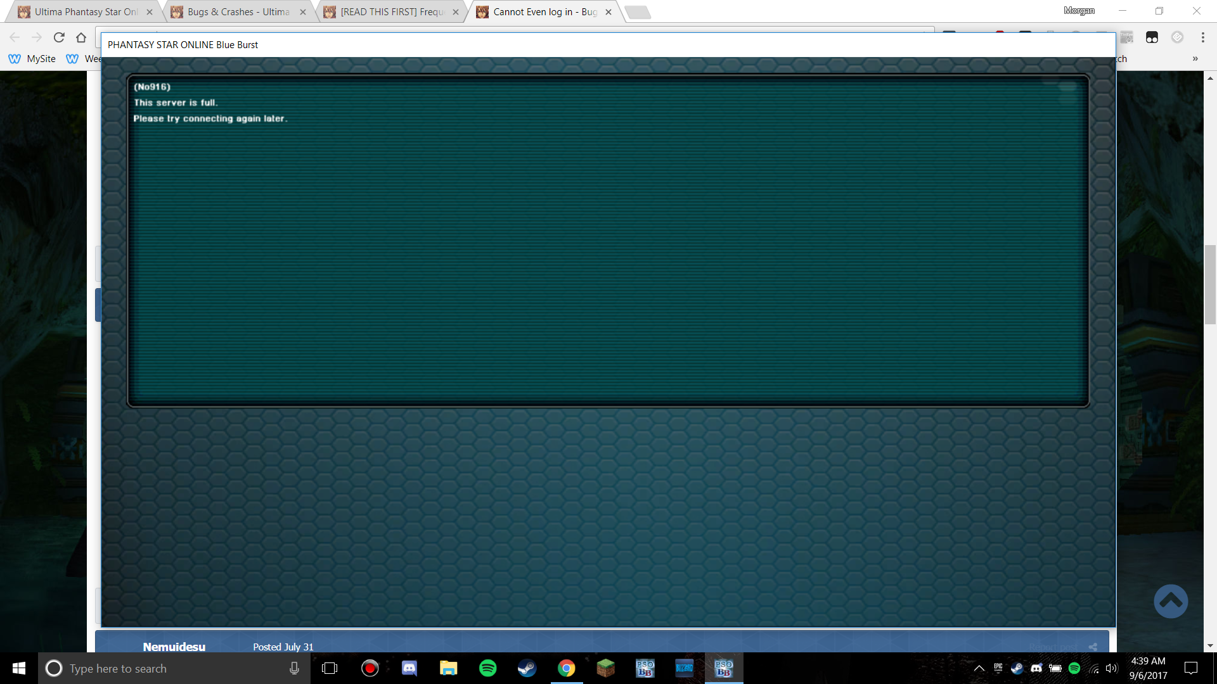Open the red record app in taskbar
The height and width of the screenshot is (684, 1217).
coord(370,668)
